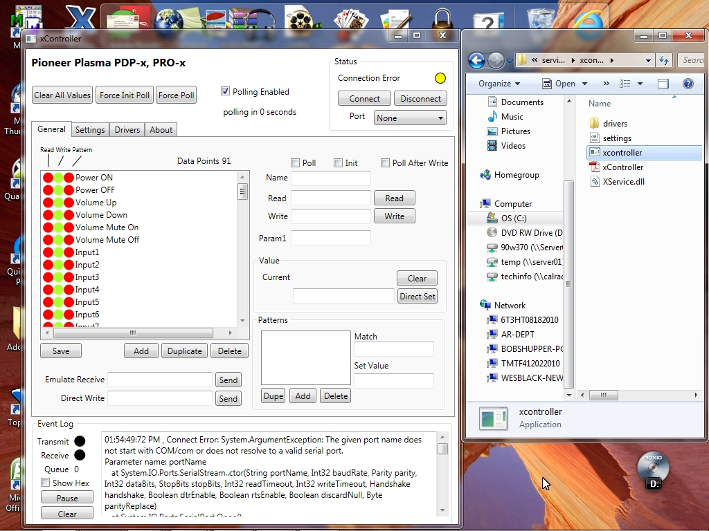The width and height of the screenshot is (709, 531).
Task: Click Force Init Poll
Action: tap(125, 95)
